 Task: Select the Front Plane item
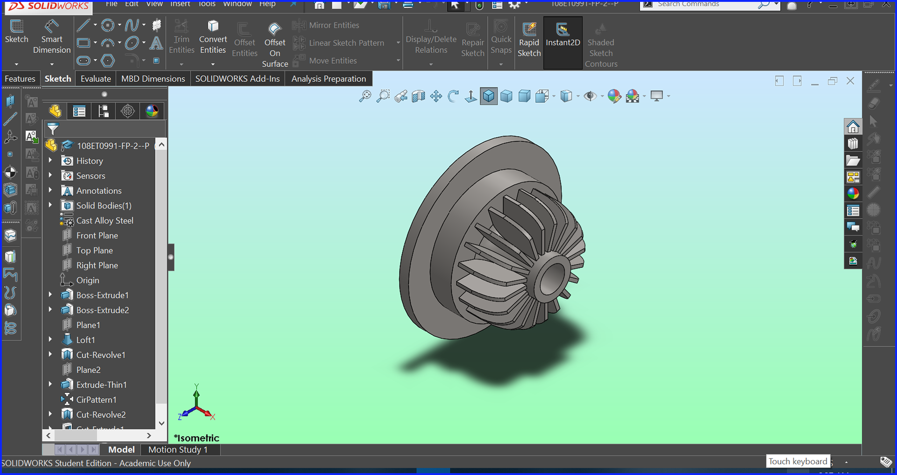tap(97, 235)
